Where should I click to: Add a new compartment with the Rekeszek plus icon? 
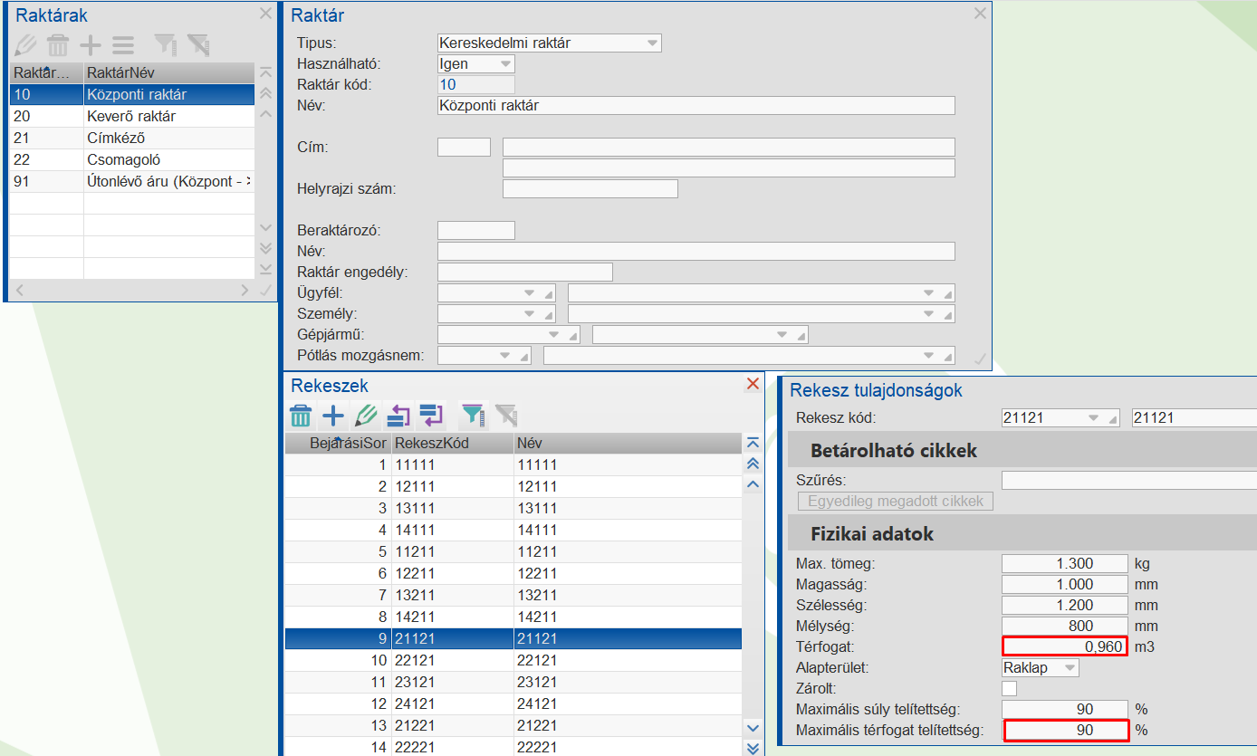click(x=333, y=416)
